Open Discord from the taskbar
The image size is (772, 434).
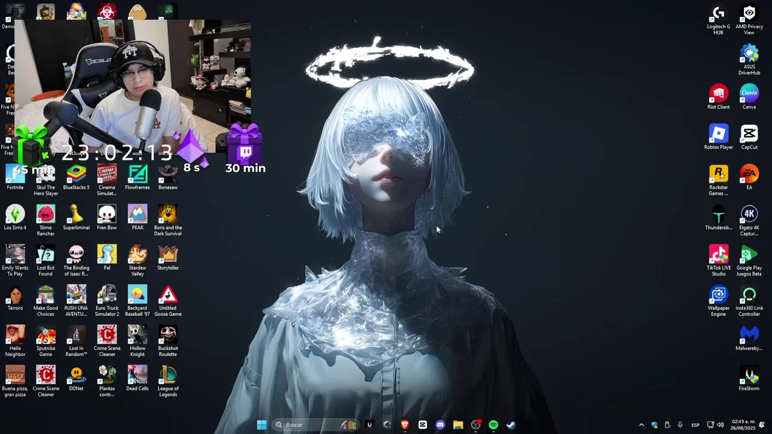(x=440, y=425)
